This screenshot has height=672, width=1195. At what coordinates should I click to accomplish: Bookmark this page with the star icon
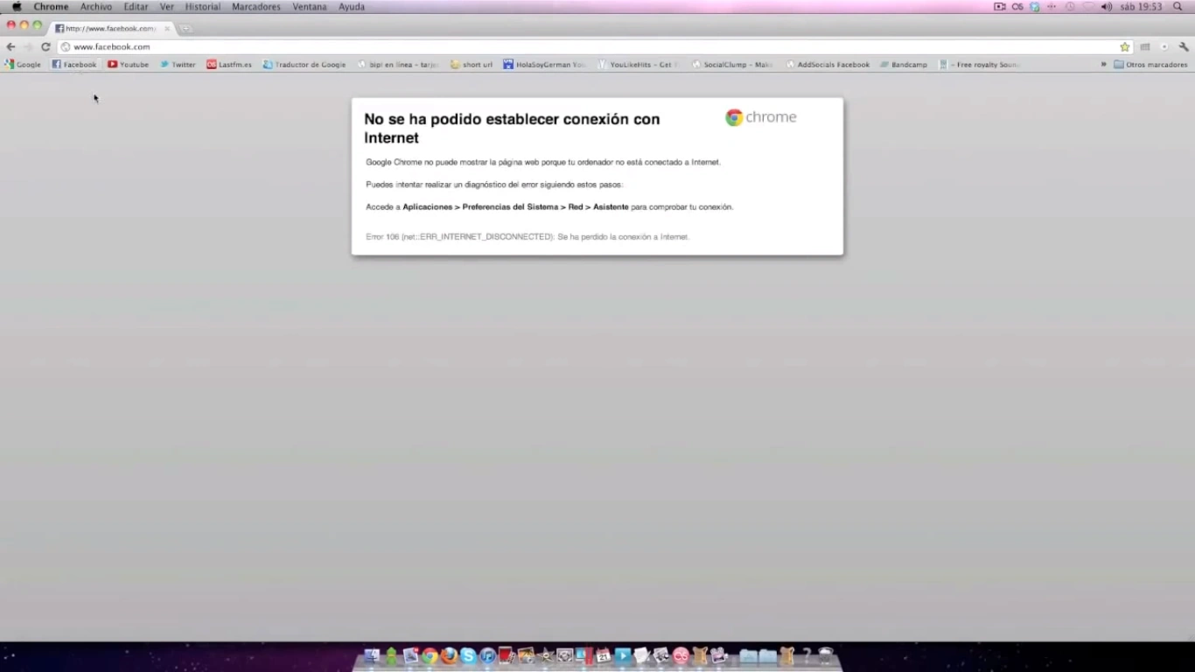tap(1125, 46)
